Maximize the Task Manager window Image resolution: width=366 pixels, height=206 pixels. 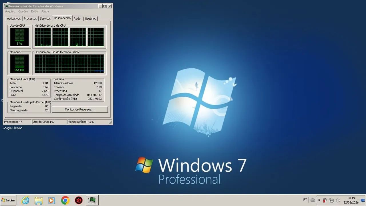point(105,6)
